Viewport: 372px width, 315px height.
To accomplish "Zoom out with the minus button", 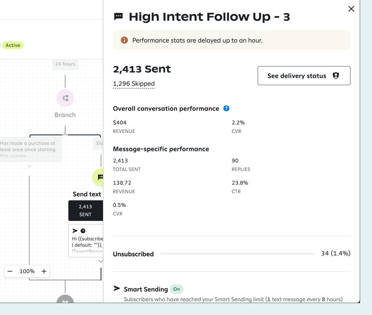I will [10, 271].
